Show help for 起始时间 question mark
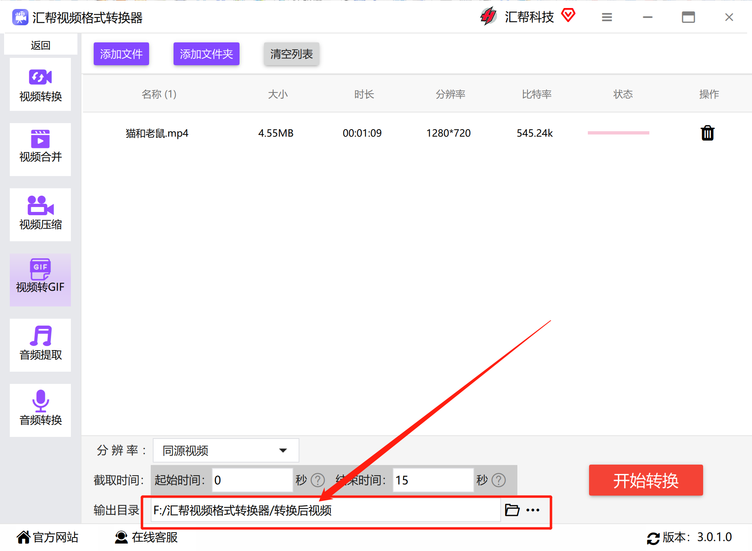Image resolution: width=752 pixels, height=551 pixels. pos(318,480)
